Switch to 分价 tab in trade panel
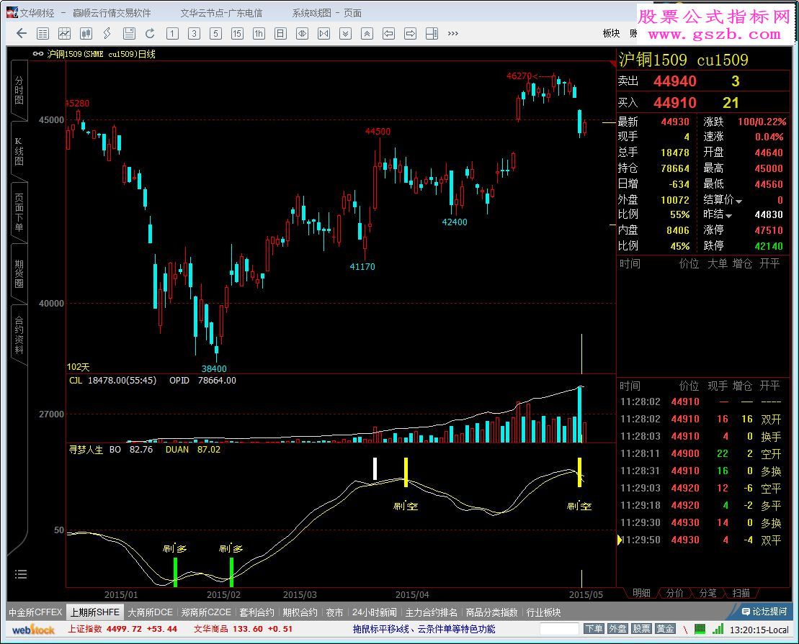 (674, 593)
